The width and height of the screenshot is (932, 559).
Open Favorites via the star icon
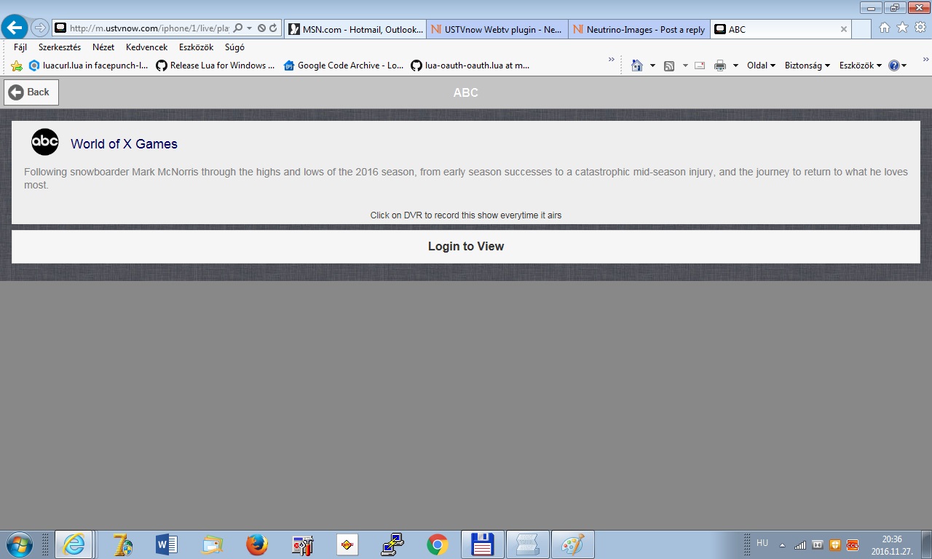(902, 28)
